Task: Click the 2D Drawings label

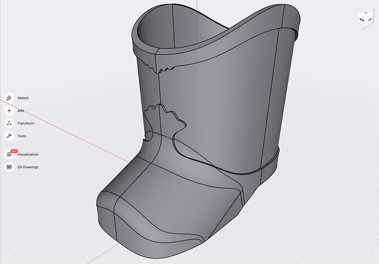Action: 28,167
